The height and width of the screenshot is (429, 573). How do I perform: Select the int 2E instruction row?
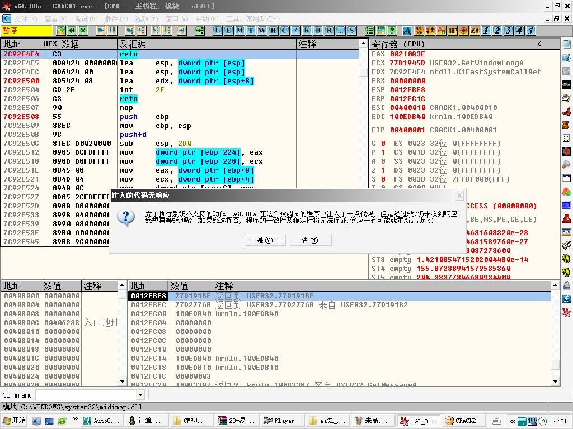tap(180, 90)
